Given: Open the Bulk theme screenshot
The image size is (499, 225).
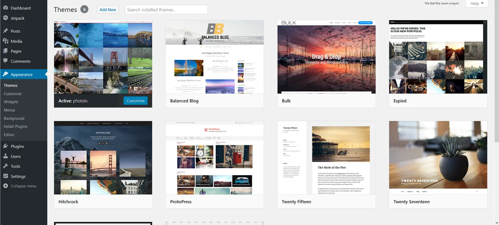Looking at the screenshot, I should pos(327,57).
